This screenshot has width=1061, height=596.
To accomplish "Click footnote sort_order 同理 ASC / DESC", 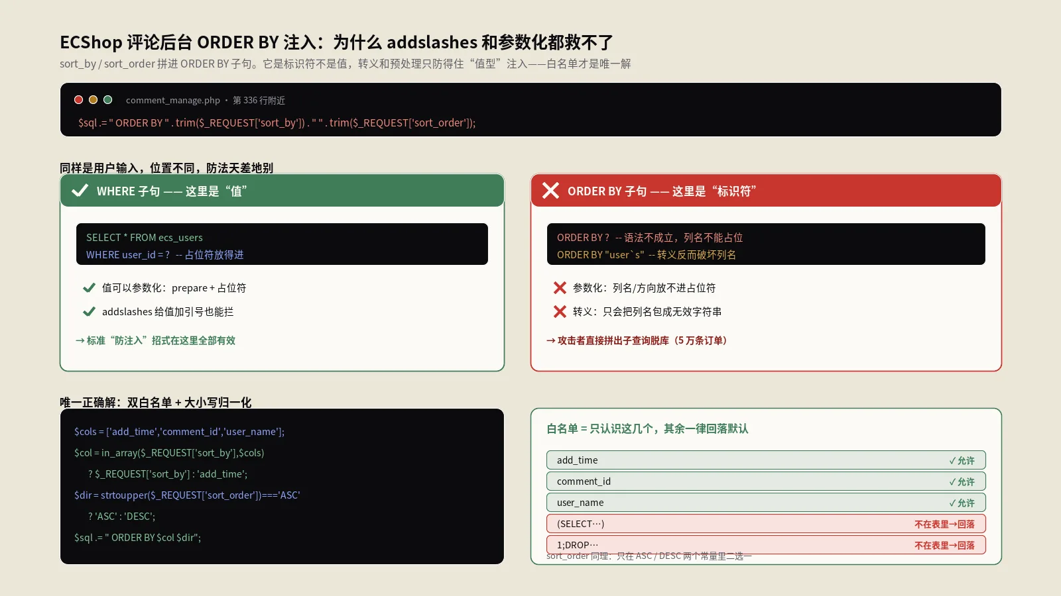I will pos(649,556).
